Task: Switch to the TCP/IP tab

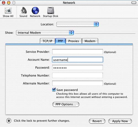Action: click(47, 41)
